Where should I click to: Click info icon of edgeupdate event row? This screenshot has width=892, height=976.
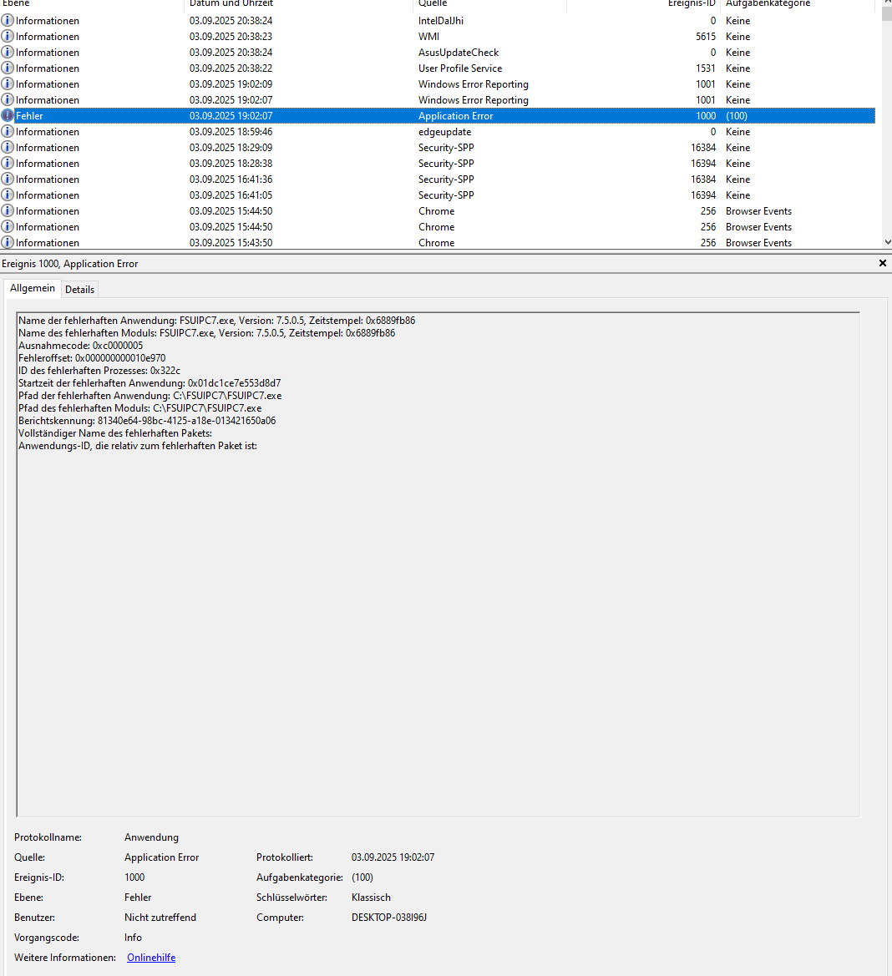(x=8, y=131)
